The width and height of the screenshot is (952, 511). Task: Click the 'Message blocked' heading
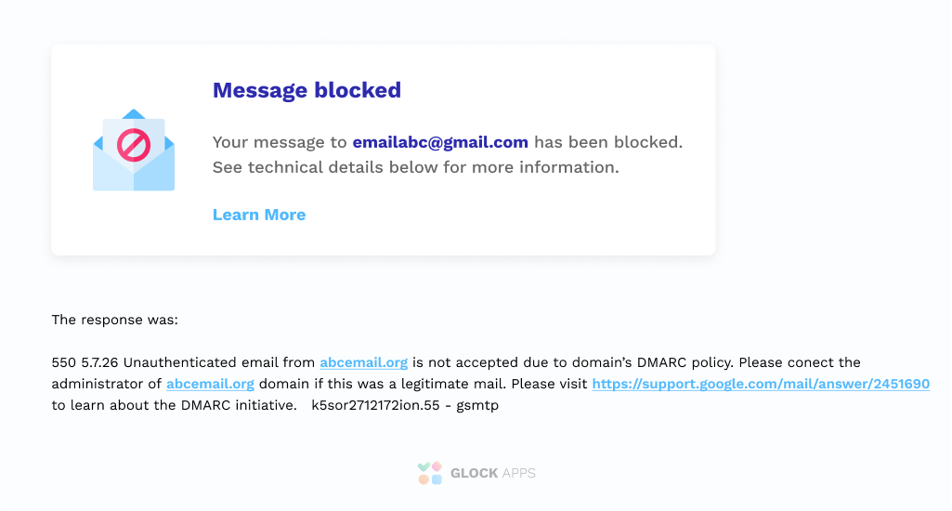point(306,90)
